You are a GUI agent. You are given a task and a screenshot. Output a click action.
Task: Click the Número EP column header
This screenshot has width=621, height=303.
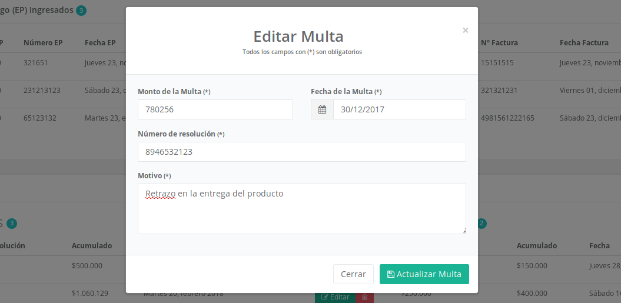point(43,43)
